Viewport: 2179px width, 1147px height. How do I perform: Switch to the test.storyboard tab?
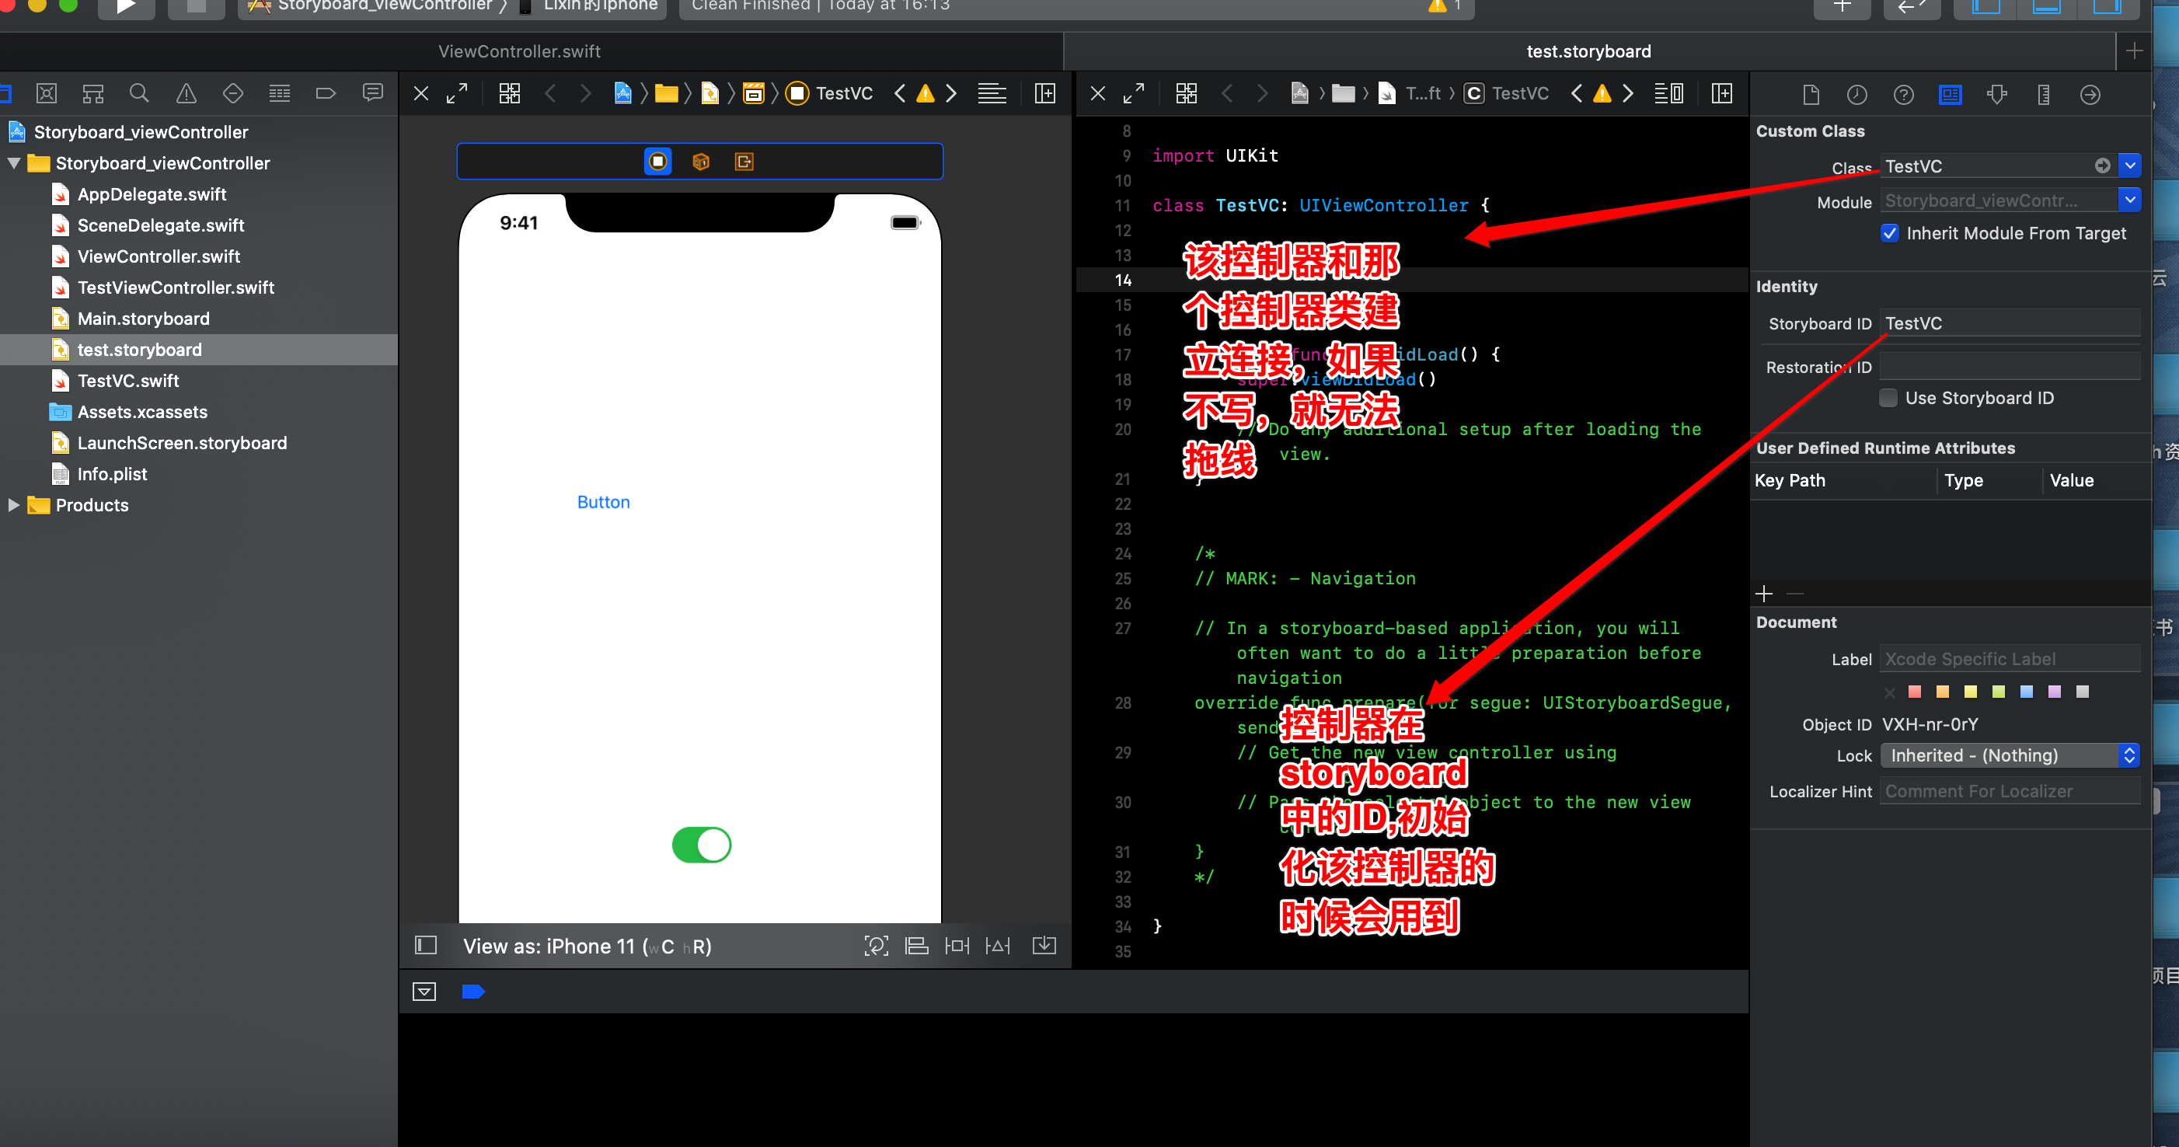click(1588, 51)
